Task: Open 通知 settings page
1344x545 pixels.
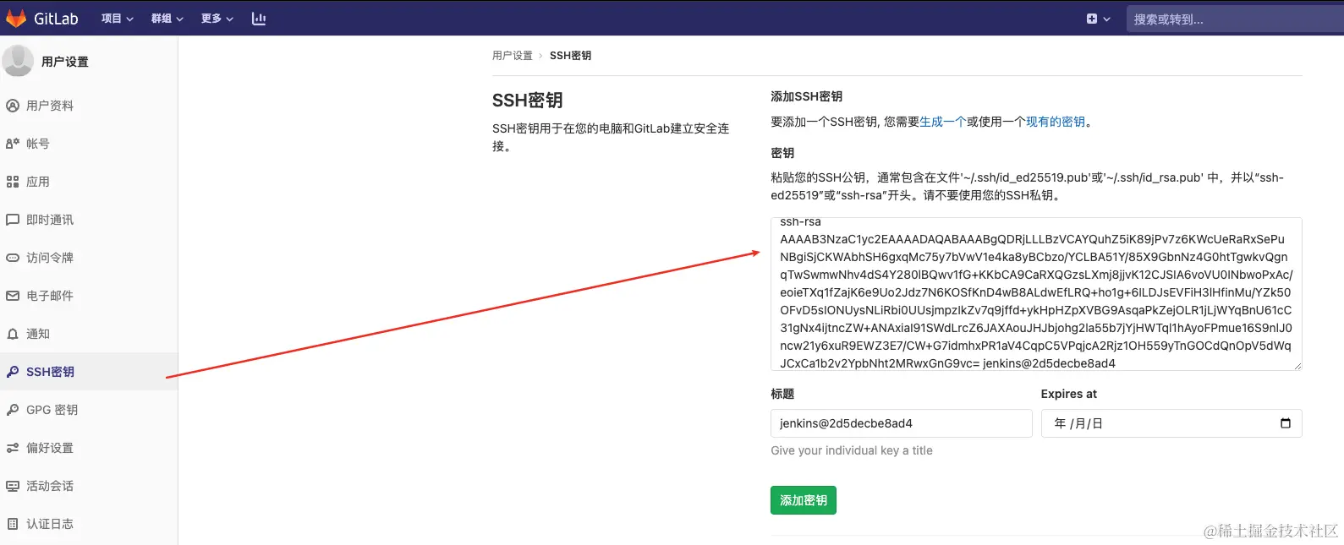Action: point(89,334)
